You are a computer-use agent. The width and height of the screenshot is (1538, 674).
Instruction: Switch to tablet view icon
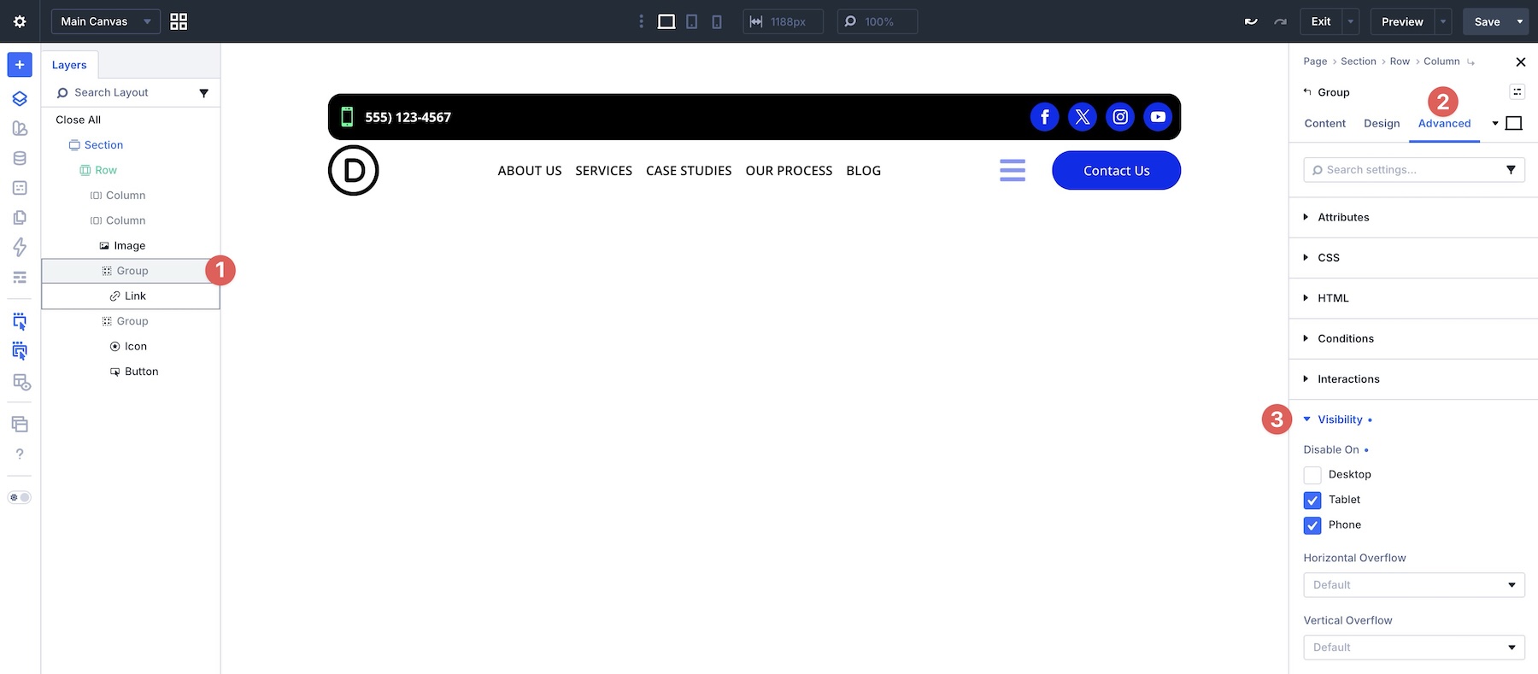click(692, 21)
